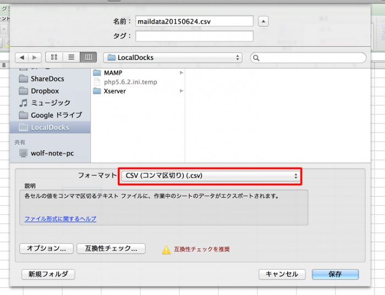Click the キャンセル button

(282, 274)
